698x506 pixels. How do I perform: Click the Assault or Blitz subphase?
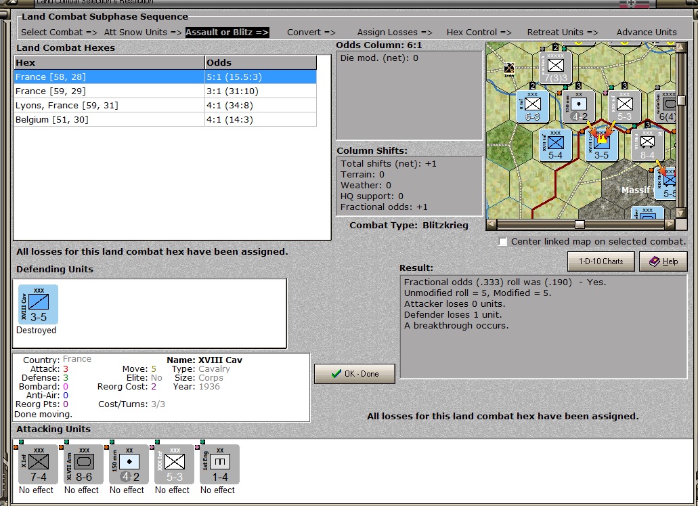(x=227, y=32)
